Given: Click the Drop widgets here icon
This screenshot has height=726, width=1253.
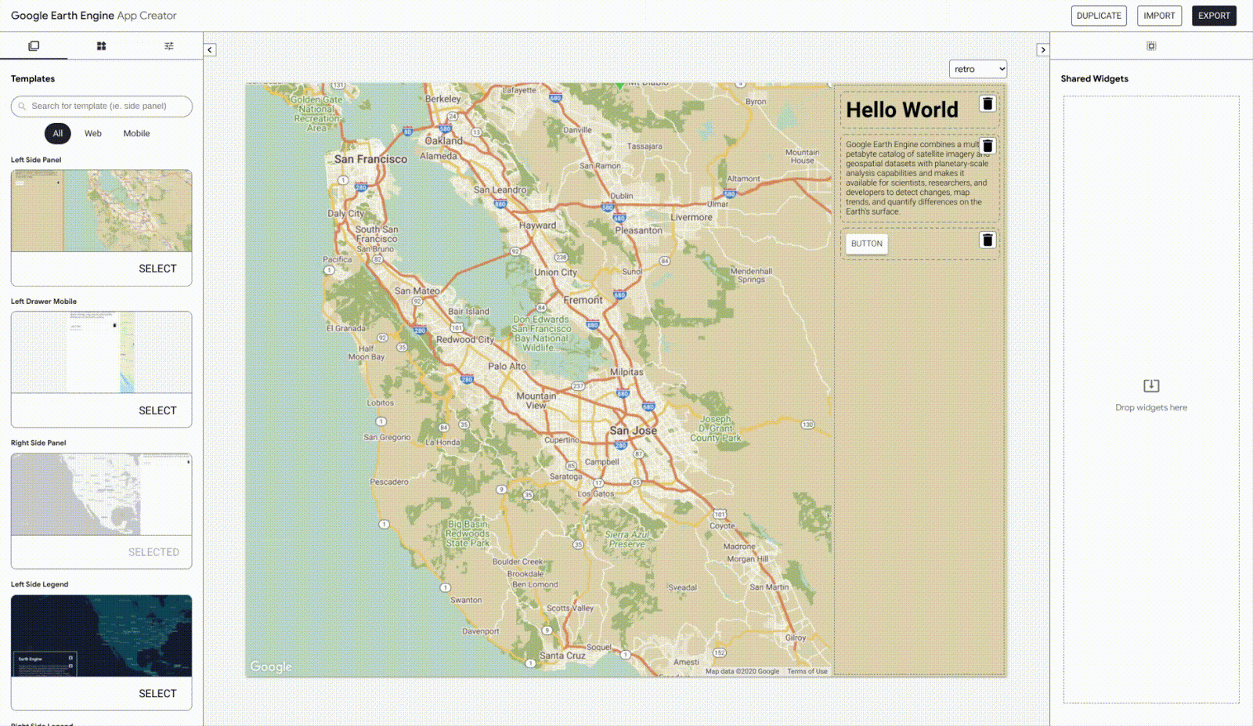Looking at the screenshot, I should [x=1151, y=385].
